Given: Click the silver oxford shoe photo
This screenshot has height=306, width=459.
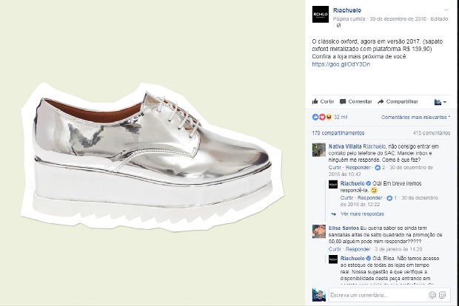Looking at the screenshot, I should (153, 157).
